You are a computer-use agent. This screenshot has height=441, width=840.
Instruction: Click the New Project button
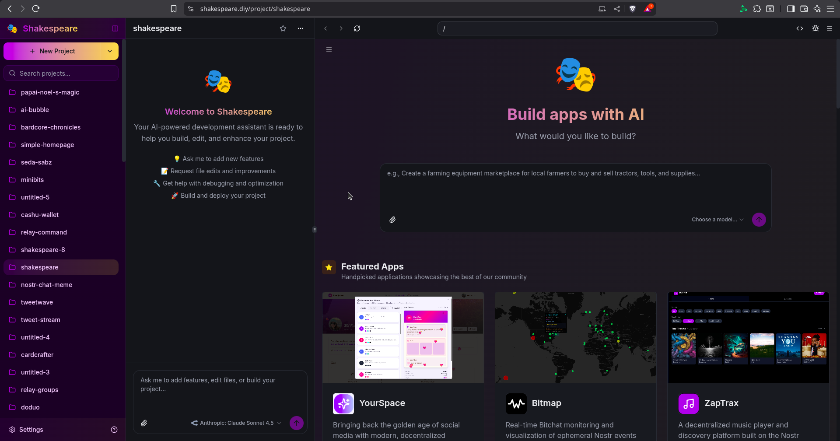(52, 51)
